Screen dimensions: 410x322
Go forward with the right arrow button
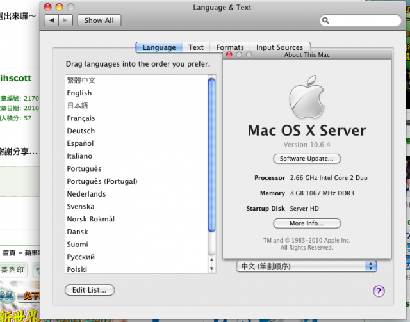coord(65,20)
